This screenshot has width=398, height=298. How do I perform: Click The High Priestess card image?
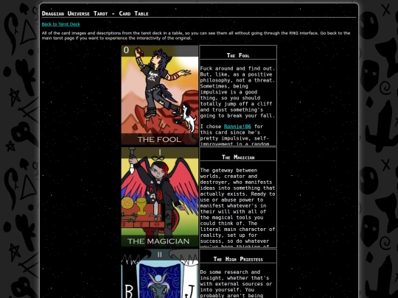pyautogui.click(x=160, y=274)
